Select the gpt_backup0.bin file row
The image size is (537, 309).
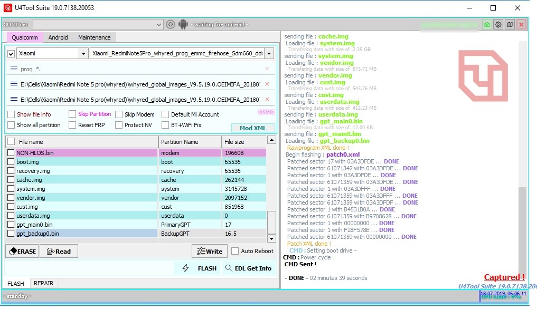pos(136,234)
